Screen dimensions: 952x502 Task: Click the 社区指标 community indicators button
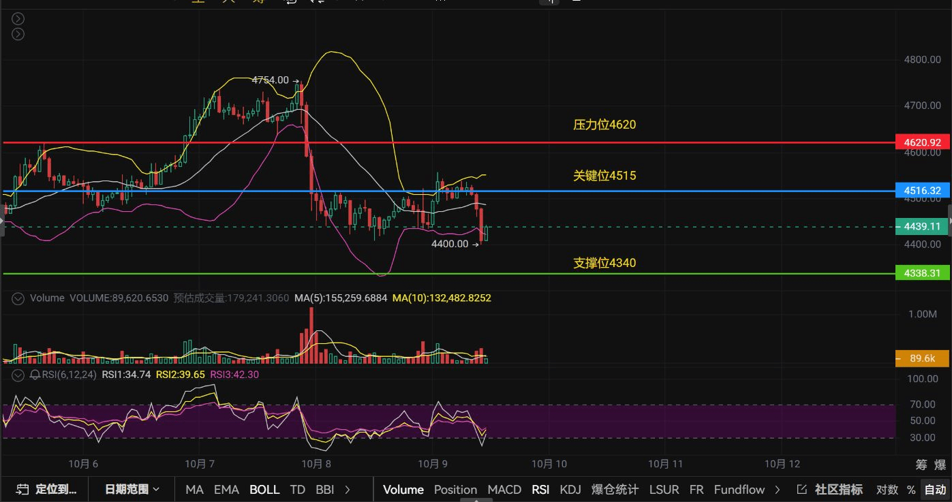(x=839, y=489)
